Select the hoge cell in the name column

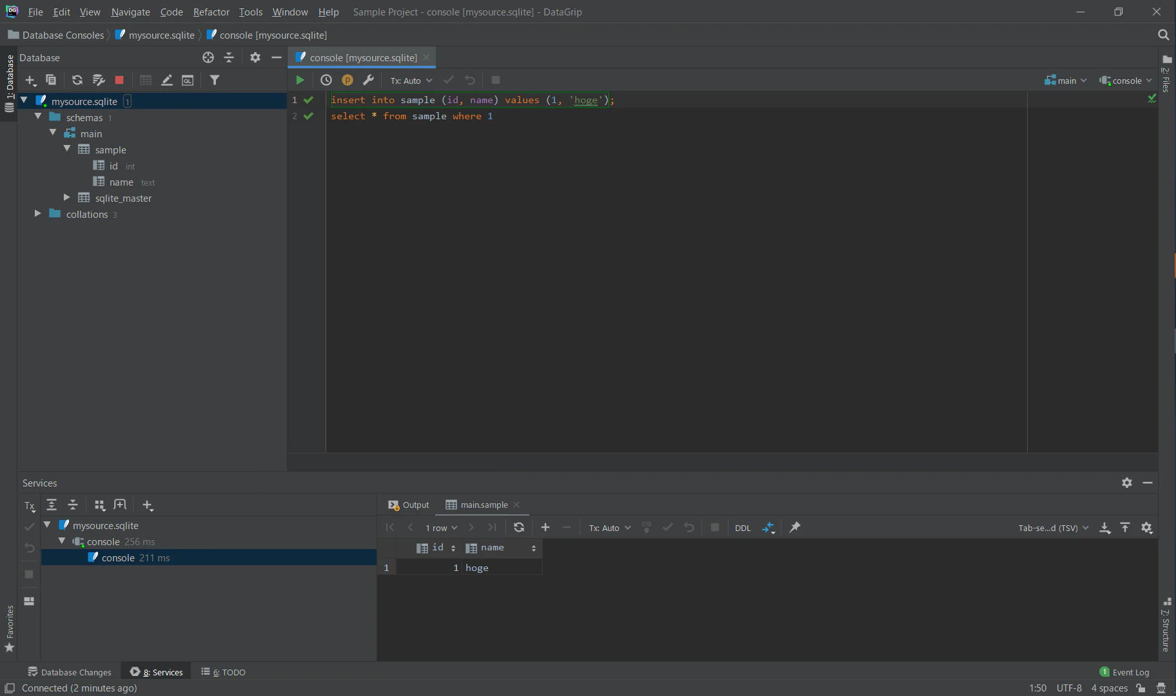pyautogui.click(x=502, y=567)
